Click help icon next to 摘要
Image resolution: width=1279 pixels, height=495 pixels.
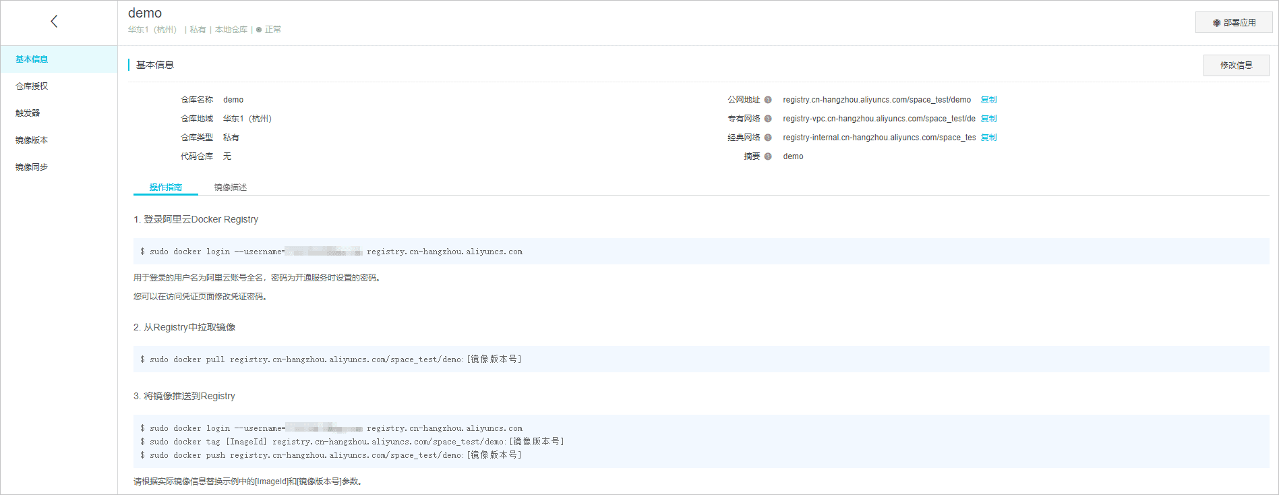pos(768,156)
